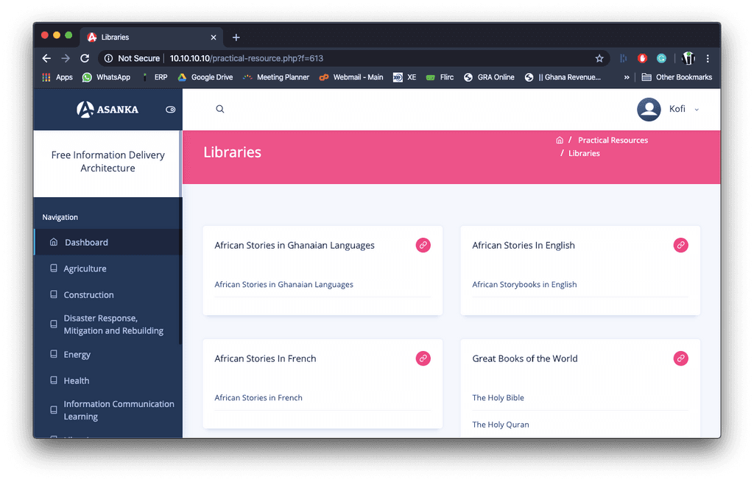The width and height of the screenshot is (754, 482).
Task: Open link icon for African Stories in Ghanaian Languages
Action: tap(423, 245)
